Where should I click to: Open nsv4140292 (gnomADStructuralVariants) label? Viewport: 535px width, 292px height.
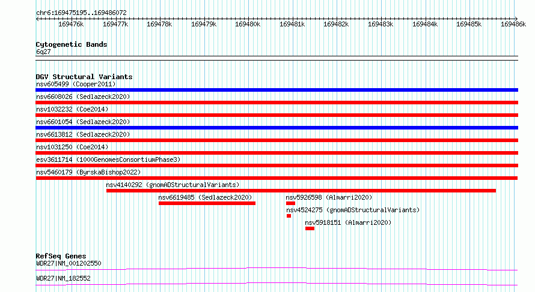[173, 185]
